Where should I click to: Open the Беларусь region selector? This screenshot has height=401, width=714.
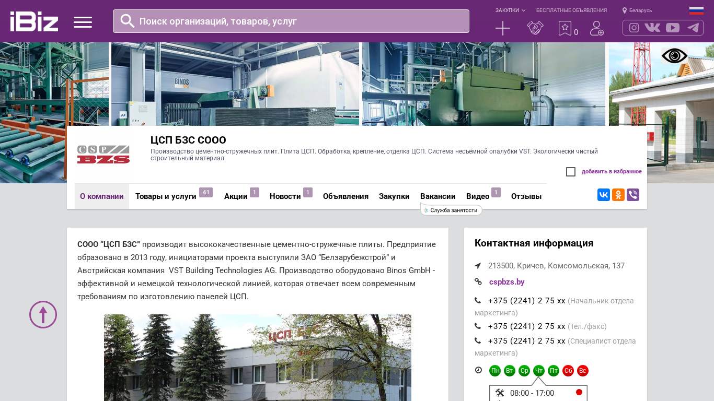637,10
